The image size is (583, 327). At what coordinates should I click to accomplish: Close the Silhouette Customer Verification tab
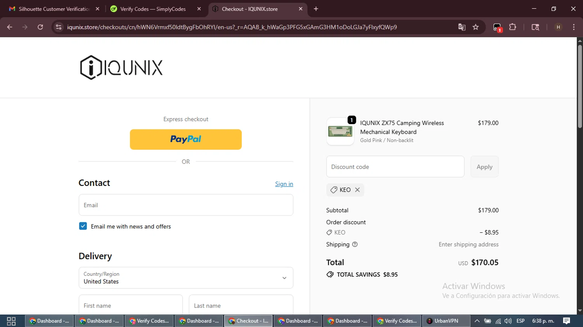click(98, 9)
